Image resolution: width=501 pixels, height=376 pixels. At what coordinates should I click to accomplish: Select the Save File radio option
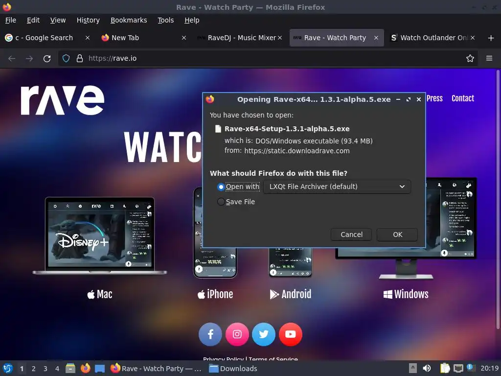coord(221,202)
